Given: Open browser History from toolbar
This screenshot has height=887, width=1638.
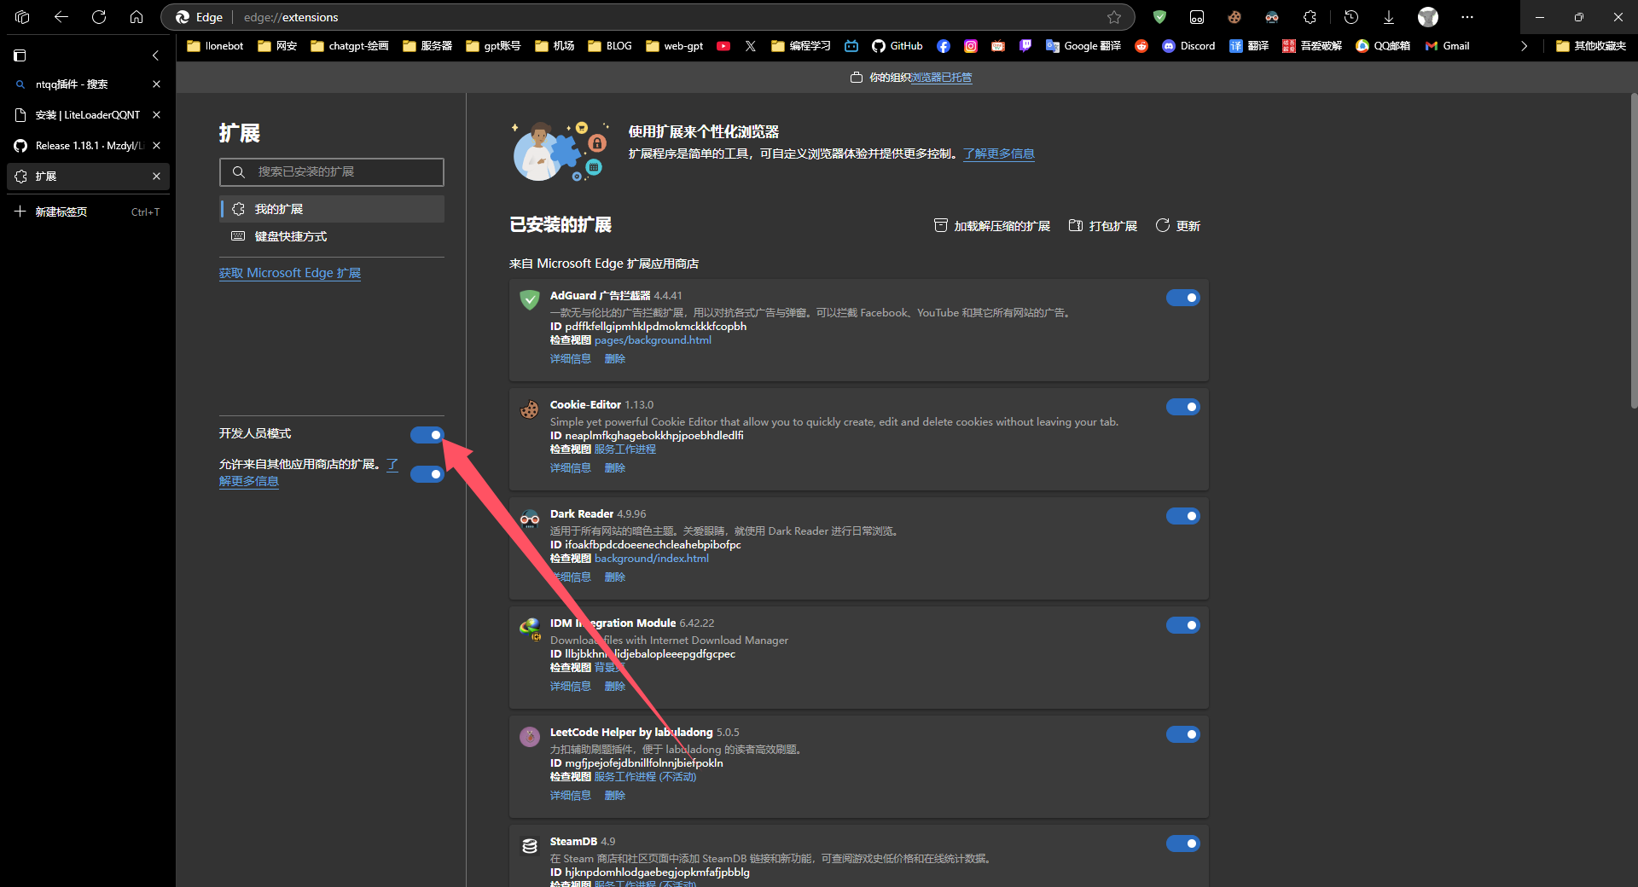Looking at the screenshot, I should point(1351,17).
